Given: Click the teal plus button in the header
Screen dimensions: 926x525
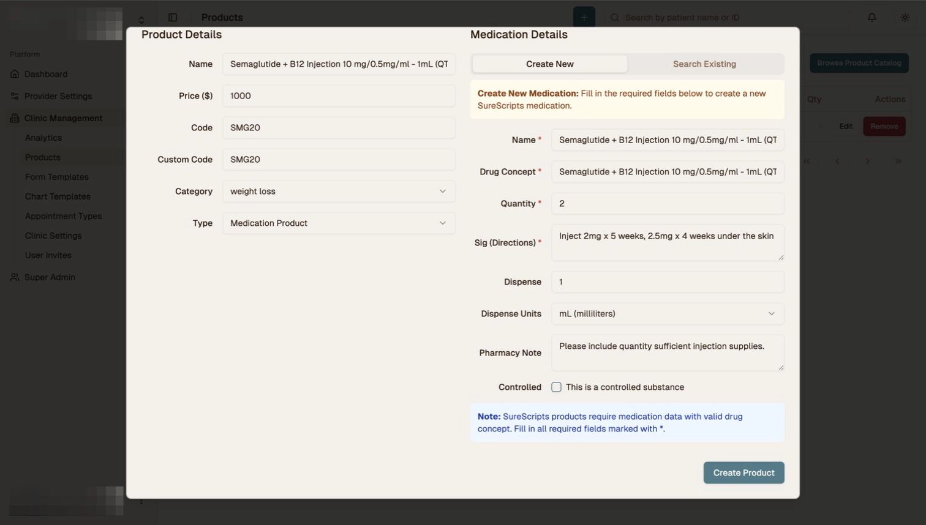Looking at the screenshot, I should [x=584, y=17].
